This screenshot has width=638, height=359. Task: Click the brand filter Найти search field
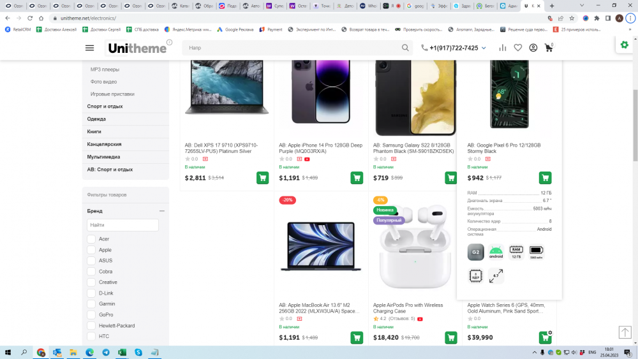[x=122, y=225]
